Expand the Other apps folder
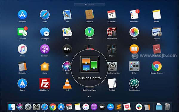Image resolution: width=179 pixels, height=112 pixels. point(134,66)
